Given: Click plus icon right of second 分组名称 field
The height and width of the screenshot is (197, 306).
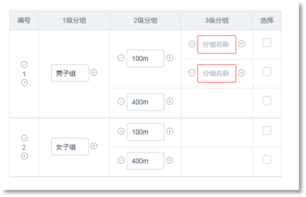Looking at the screenshot, I should [242, 73].
